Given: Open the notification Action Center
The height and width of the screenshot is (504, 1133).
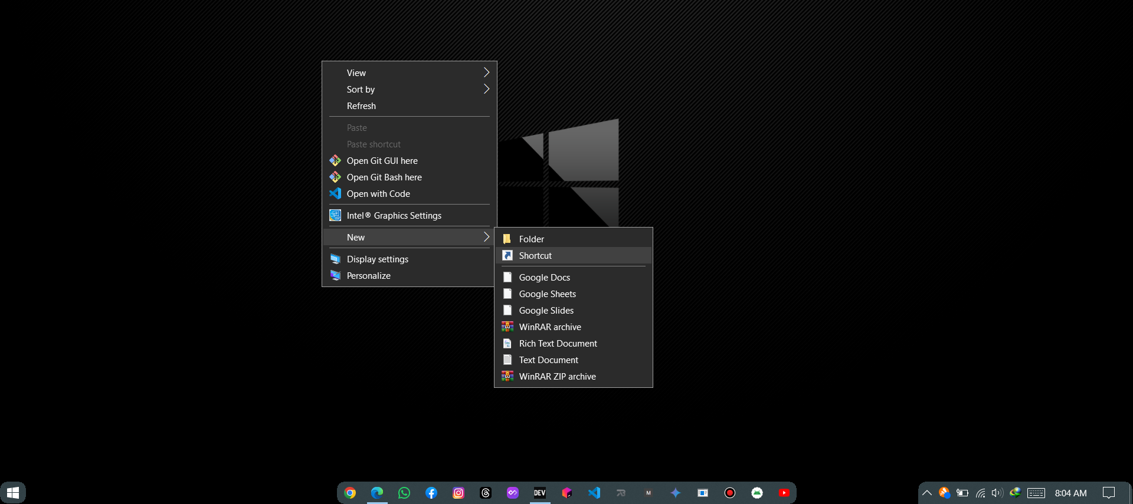Looking at the screenshot, I should click(x=1109, y=493).
